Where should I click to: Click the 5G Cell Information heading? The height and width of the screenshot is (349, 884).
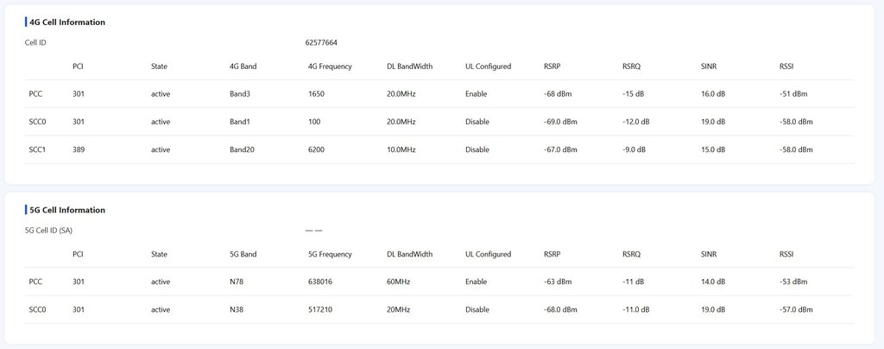67,210
